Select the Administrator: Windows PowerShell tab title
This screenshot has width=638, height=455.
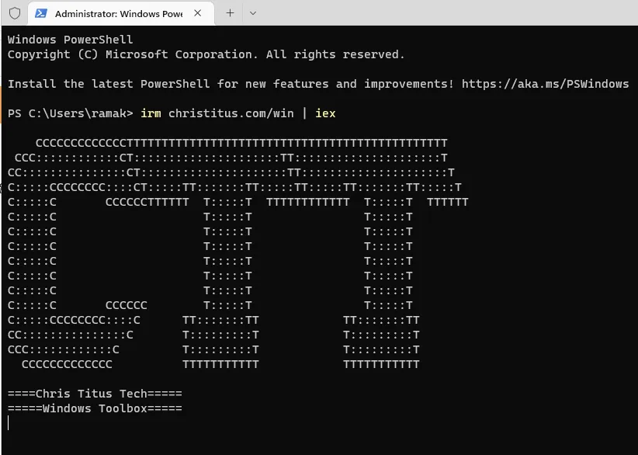(118, 13)
